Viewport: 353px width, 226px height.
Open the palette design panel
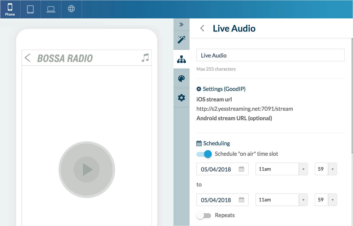tap(181, 78)
